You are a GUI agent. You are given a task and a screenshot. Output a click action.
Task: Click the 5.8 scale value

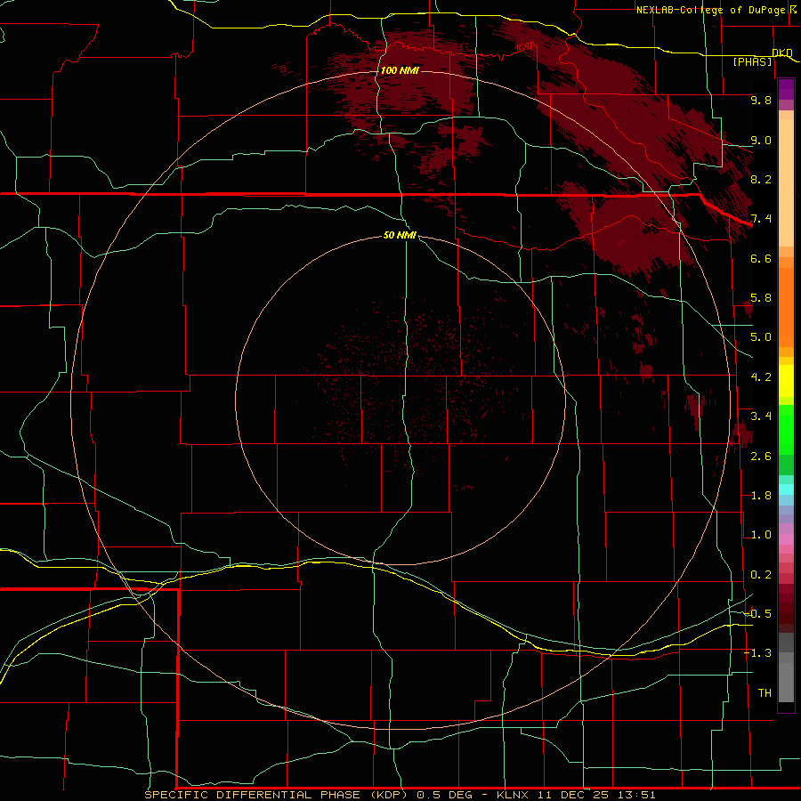[x=761, y=298]
